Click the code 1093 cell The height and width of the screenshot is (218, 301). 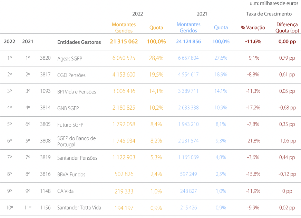pos(45,91)
